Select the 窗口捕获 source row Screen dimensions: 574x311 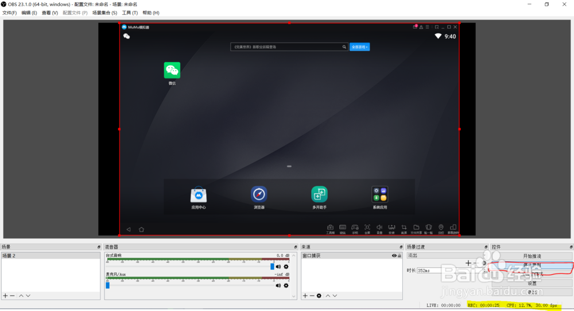click(351, 256)
